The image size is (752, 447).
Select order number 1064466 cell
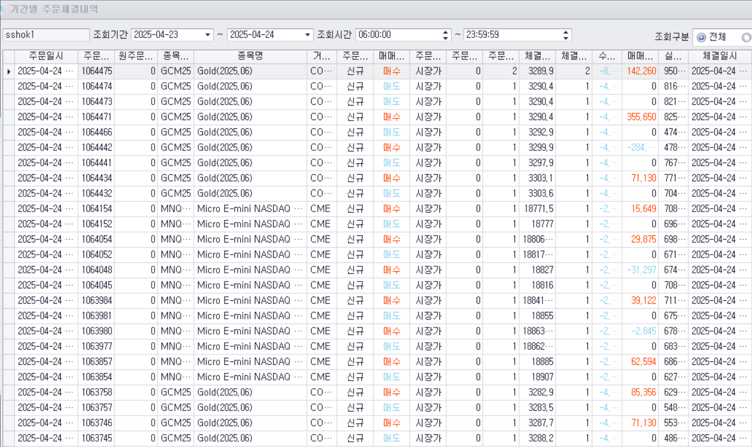(96, 132)
